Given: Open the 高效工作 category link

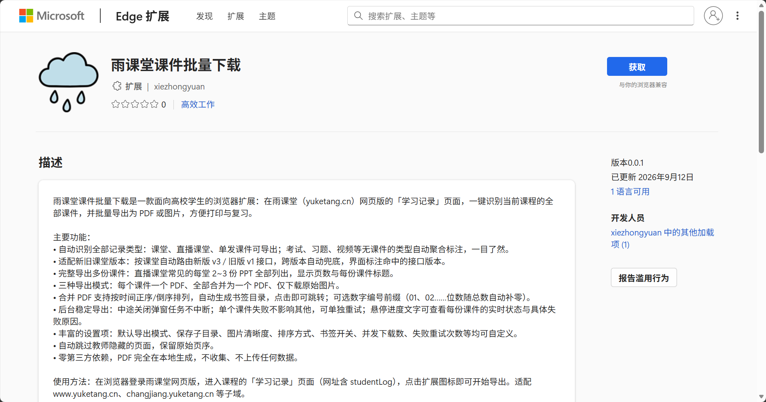Looking at the screenshot, I should tap(198, 104).
